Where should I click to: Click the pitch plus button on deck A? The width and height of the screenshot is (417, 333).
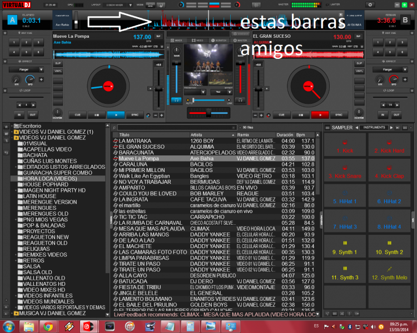coord(161,115)
